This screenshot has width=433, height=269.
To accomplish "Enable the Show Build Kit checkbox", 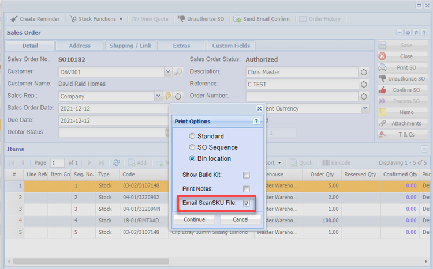I will point(246,175).
